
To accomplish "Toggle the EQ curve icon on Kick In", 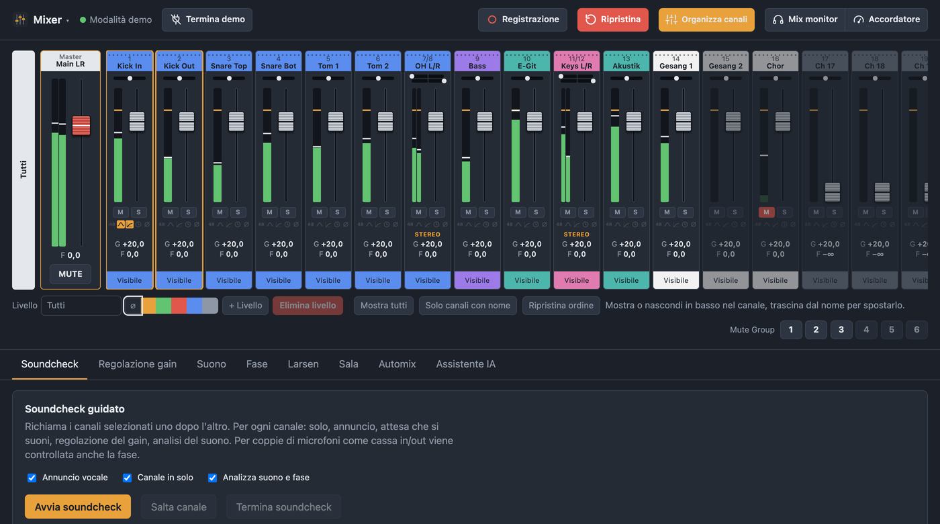I will tap(121, 224).
